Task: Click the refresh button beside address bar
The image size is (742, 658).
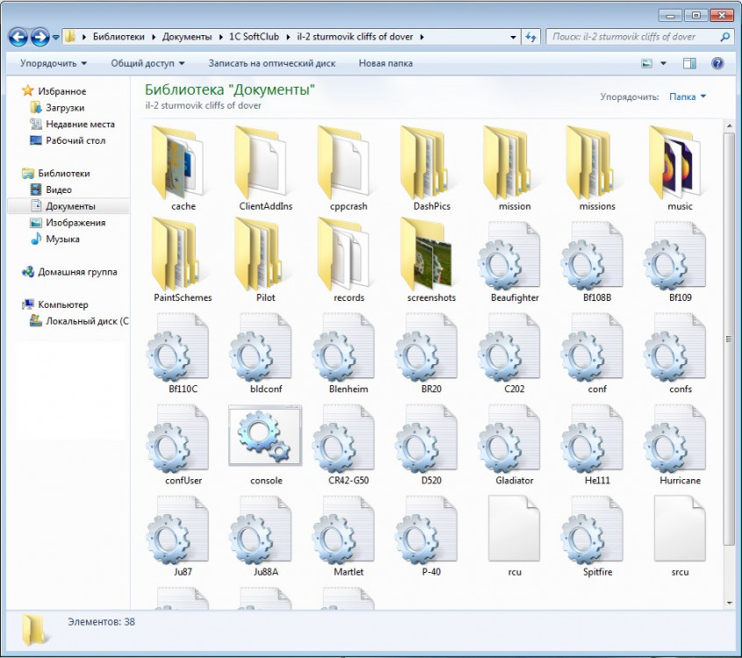Action: (x=531, y=37)
